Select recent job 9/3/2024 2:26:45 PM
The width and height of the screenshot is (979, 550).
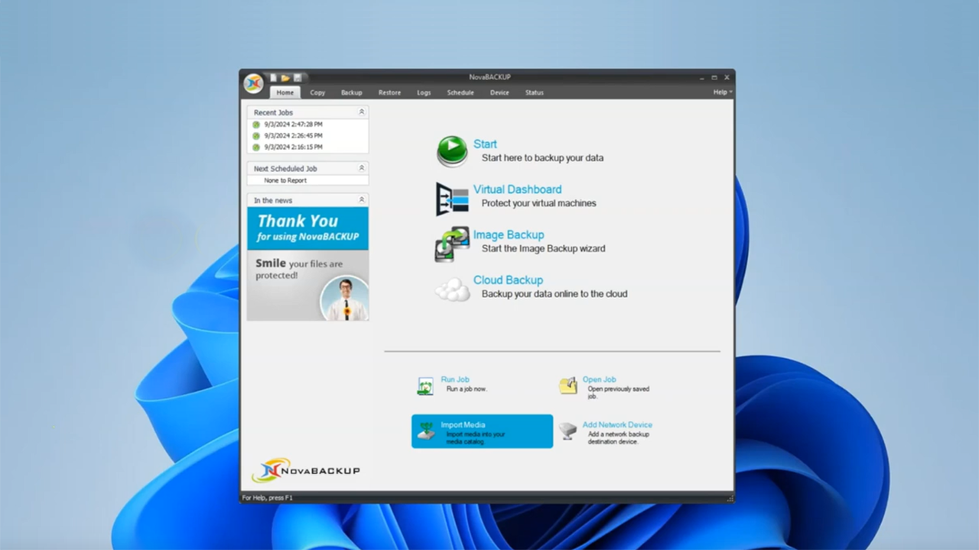[294, 136]
